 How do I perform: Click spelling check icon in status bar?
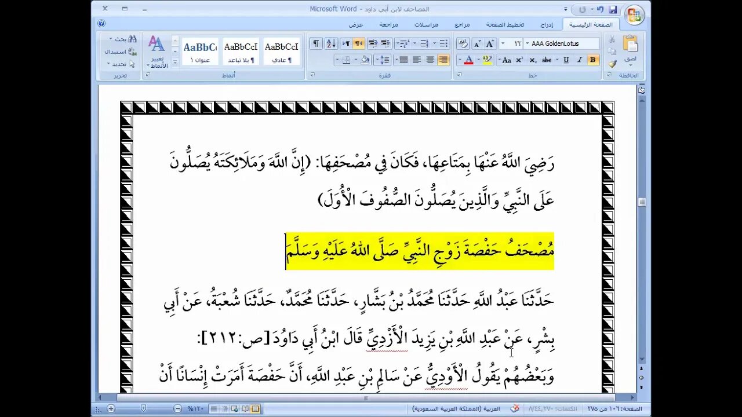(x=515, y=408)
